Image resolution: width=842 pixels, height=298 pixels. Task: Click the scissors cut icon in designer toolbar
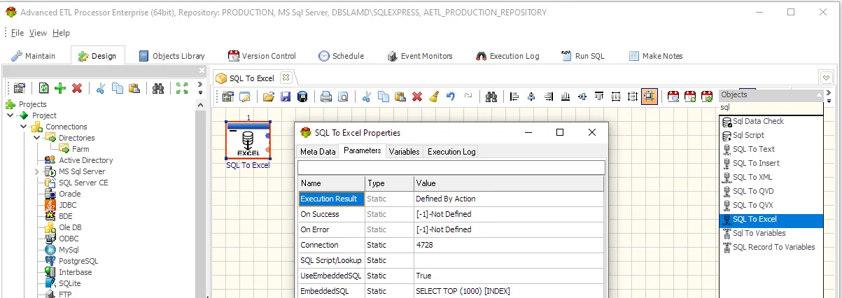coord(366,97)
